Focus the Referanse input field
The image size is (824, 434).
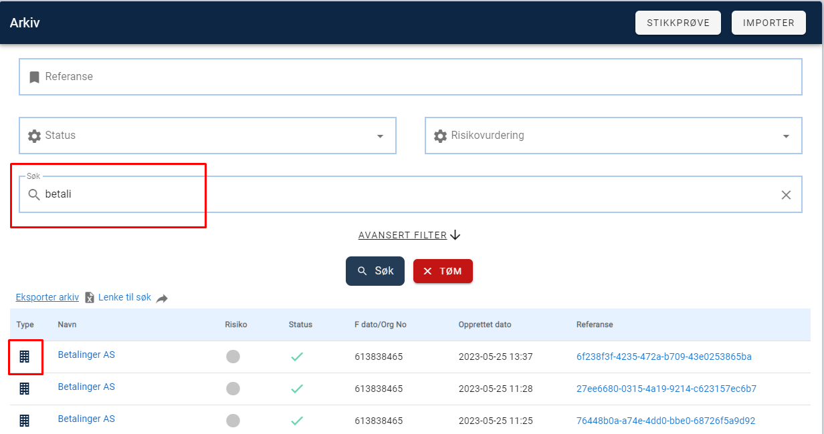(x=410, y=77)
